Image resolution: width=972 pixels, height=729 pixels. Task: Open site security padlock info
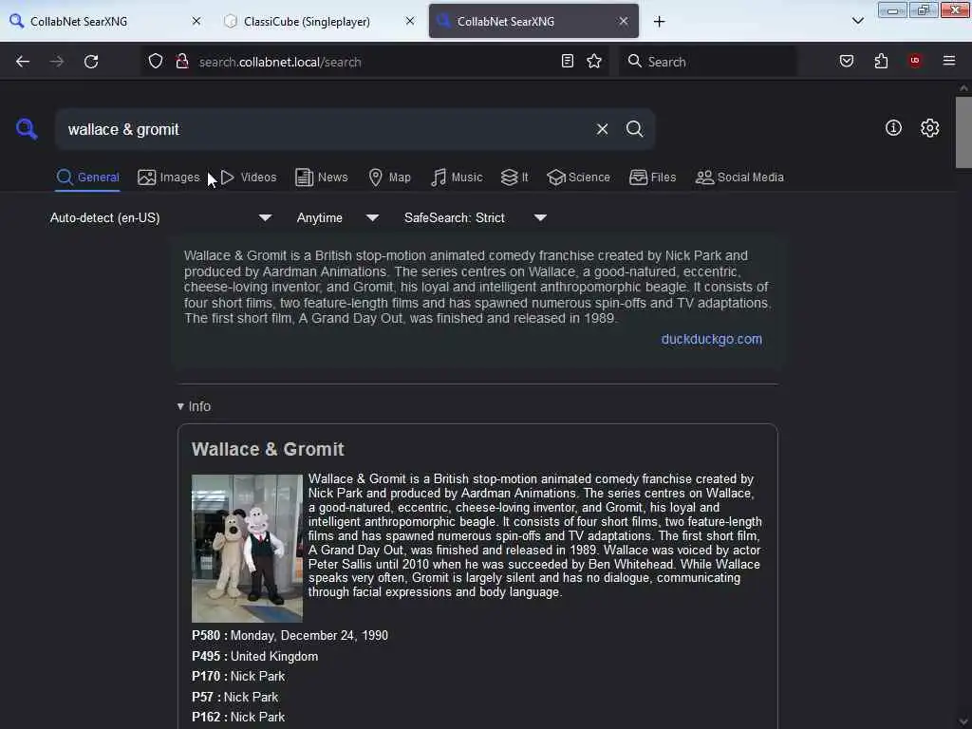tap(182, 62)
